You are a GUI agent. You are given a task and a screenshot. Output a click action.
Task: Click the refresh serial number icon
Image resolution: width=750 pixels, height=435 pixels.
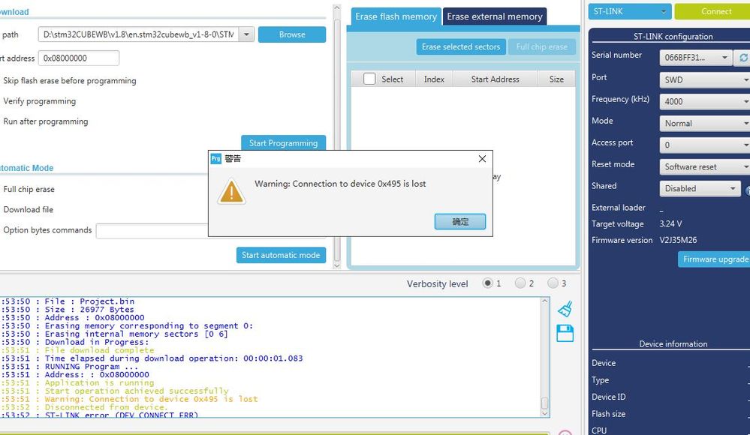pyautogui.click(x=744, y=57)
